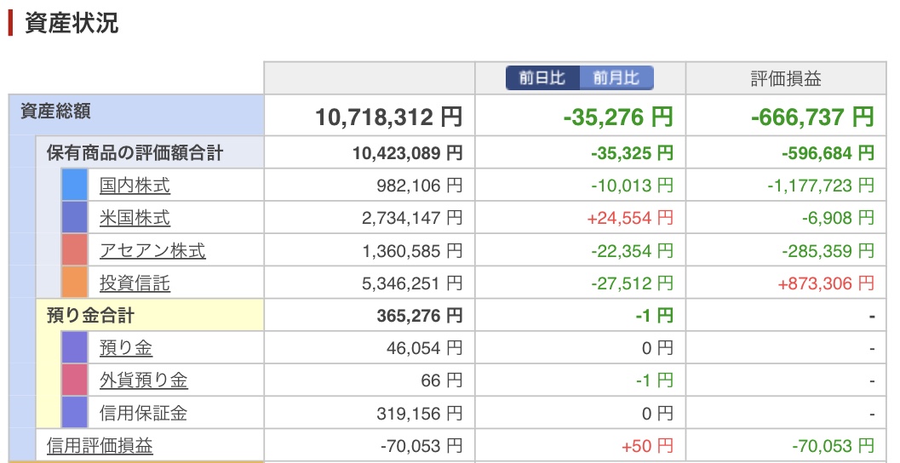Open the 投資信託 link

(x=135, y=283)
